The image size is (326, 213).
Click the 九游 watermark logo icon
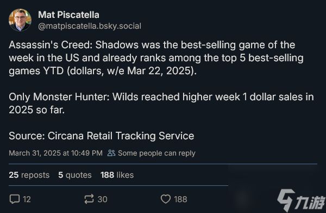(x=286, y=200)
